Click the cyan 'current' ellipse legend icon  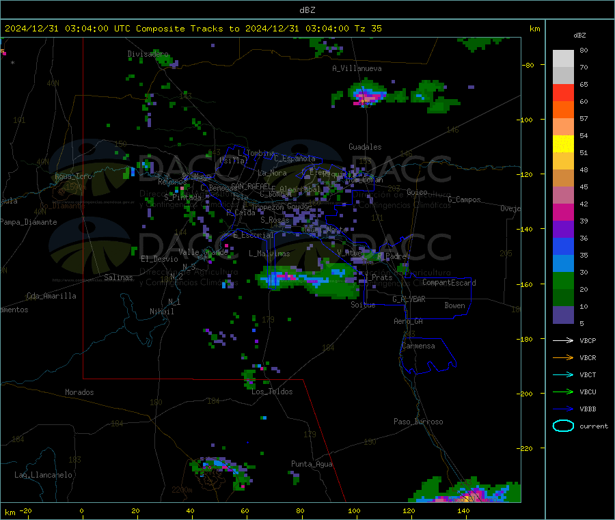coord(563,426)
